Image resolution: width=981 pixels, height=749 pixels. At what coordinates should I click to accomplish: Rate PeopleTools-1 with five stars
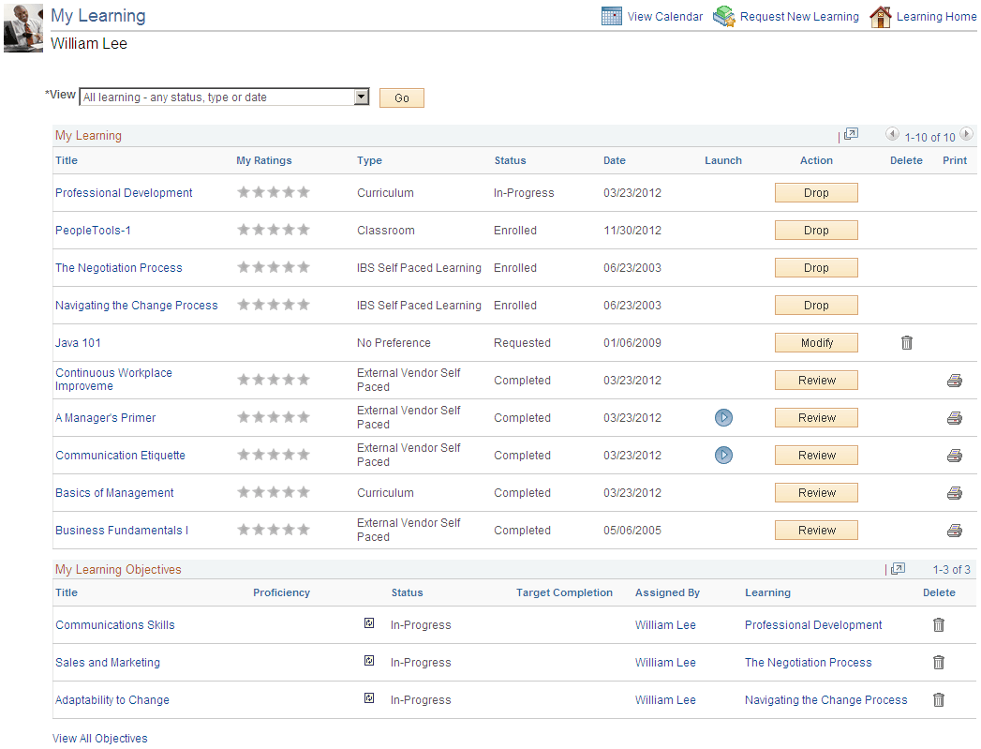(304, 228)
